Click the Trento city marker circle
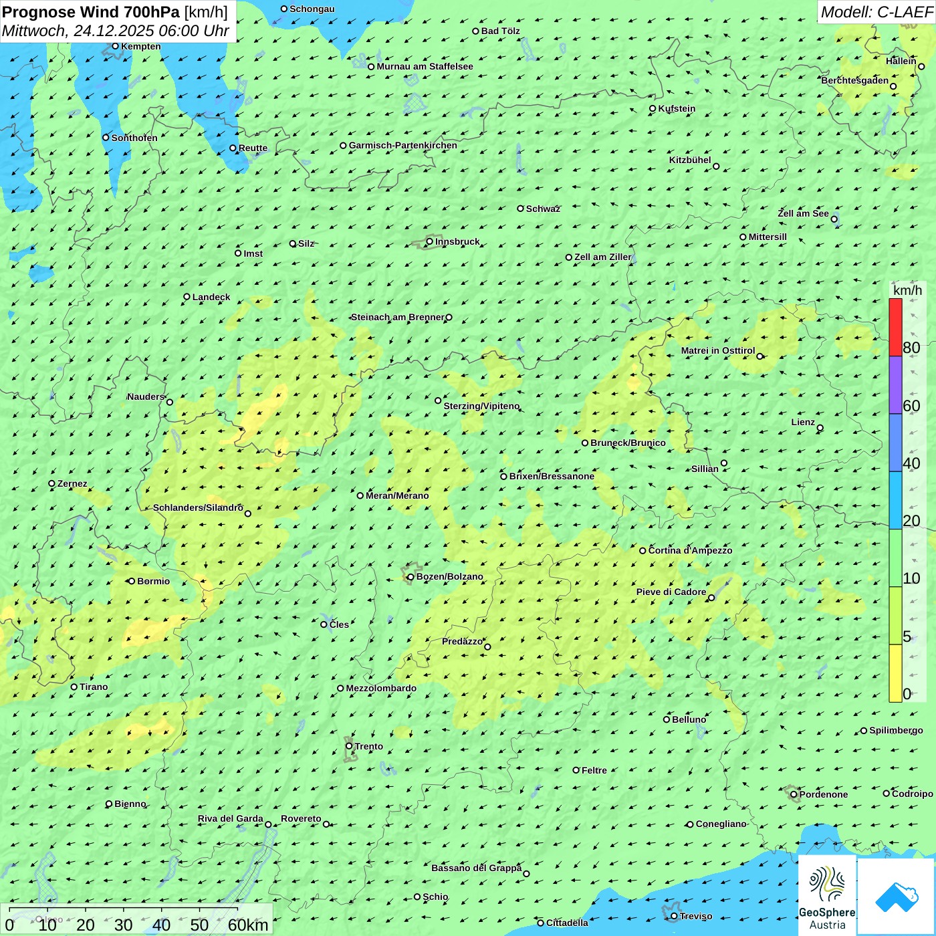The height and width of the screenshot is (936, 936). click(x=348, y=746)
